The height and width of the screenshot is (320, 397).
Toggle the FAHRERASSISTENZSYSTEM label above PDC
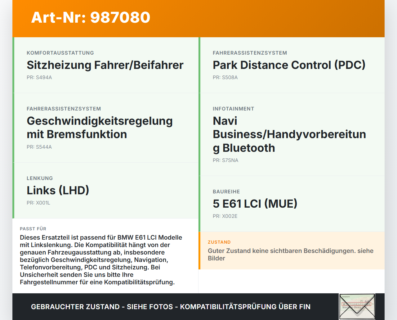tap(250, 53)
